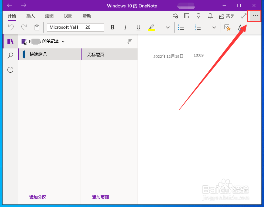Click the sort pages icon
Viewport: 264px width, 207px height.
[130, 41]
